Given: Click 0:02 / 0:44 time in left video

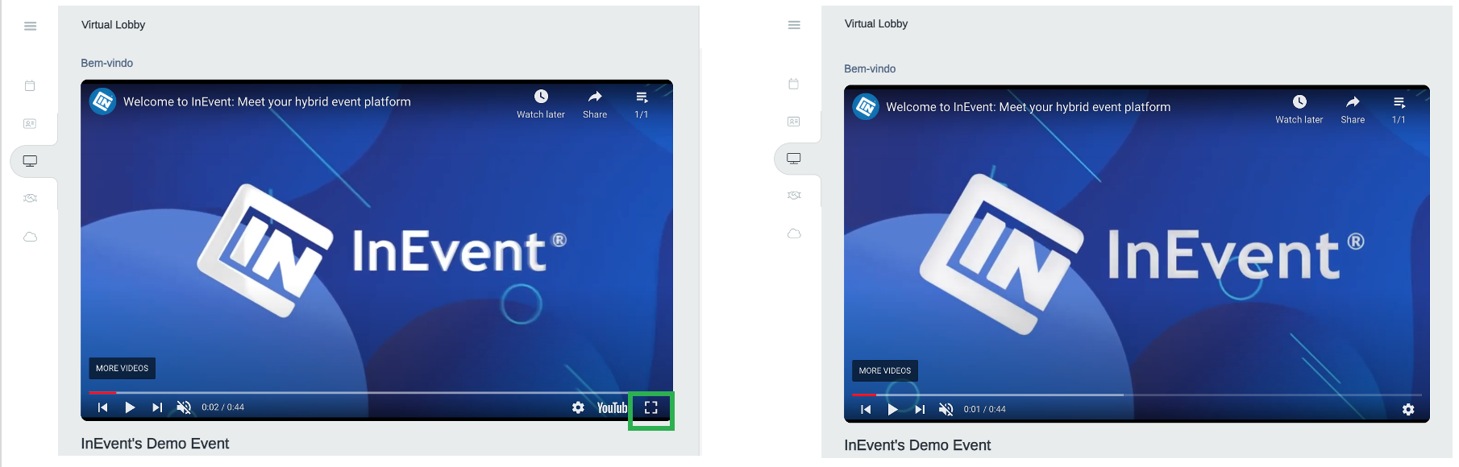Looking at the screenshot, I should [x=222, y=407].
